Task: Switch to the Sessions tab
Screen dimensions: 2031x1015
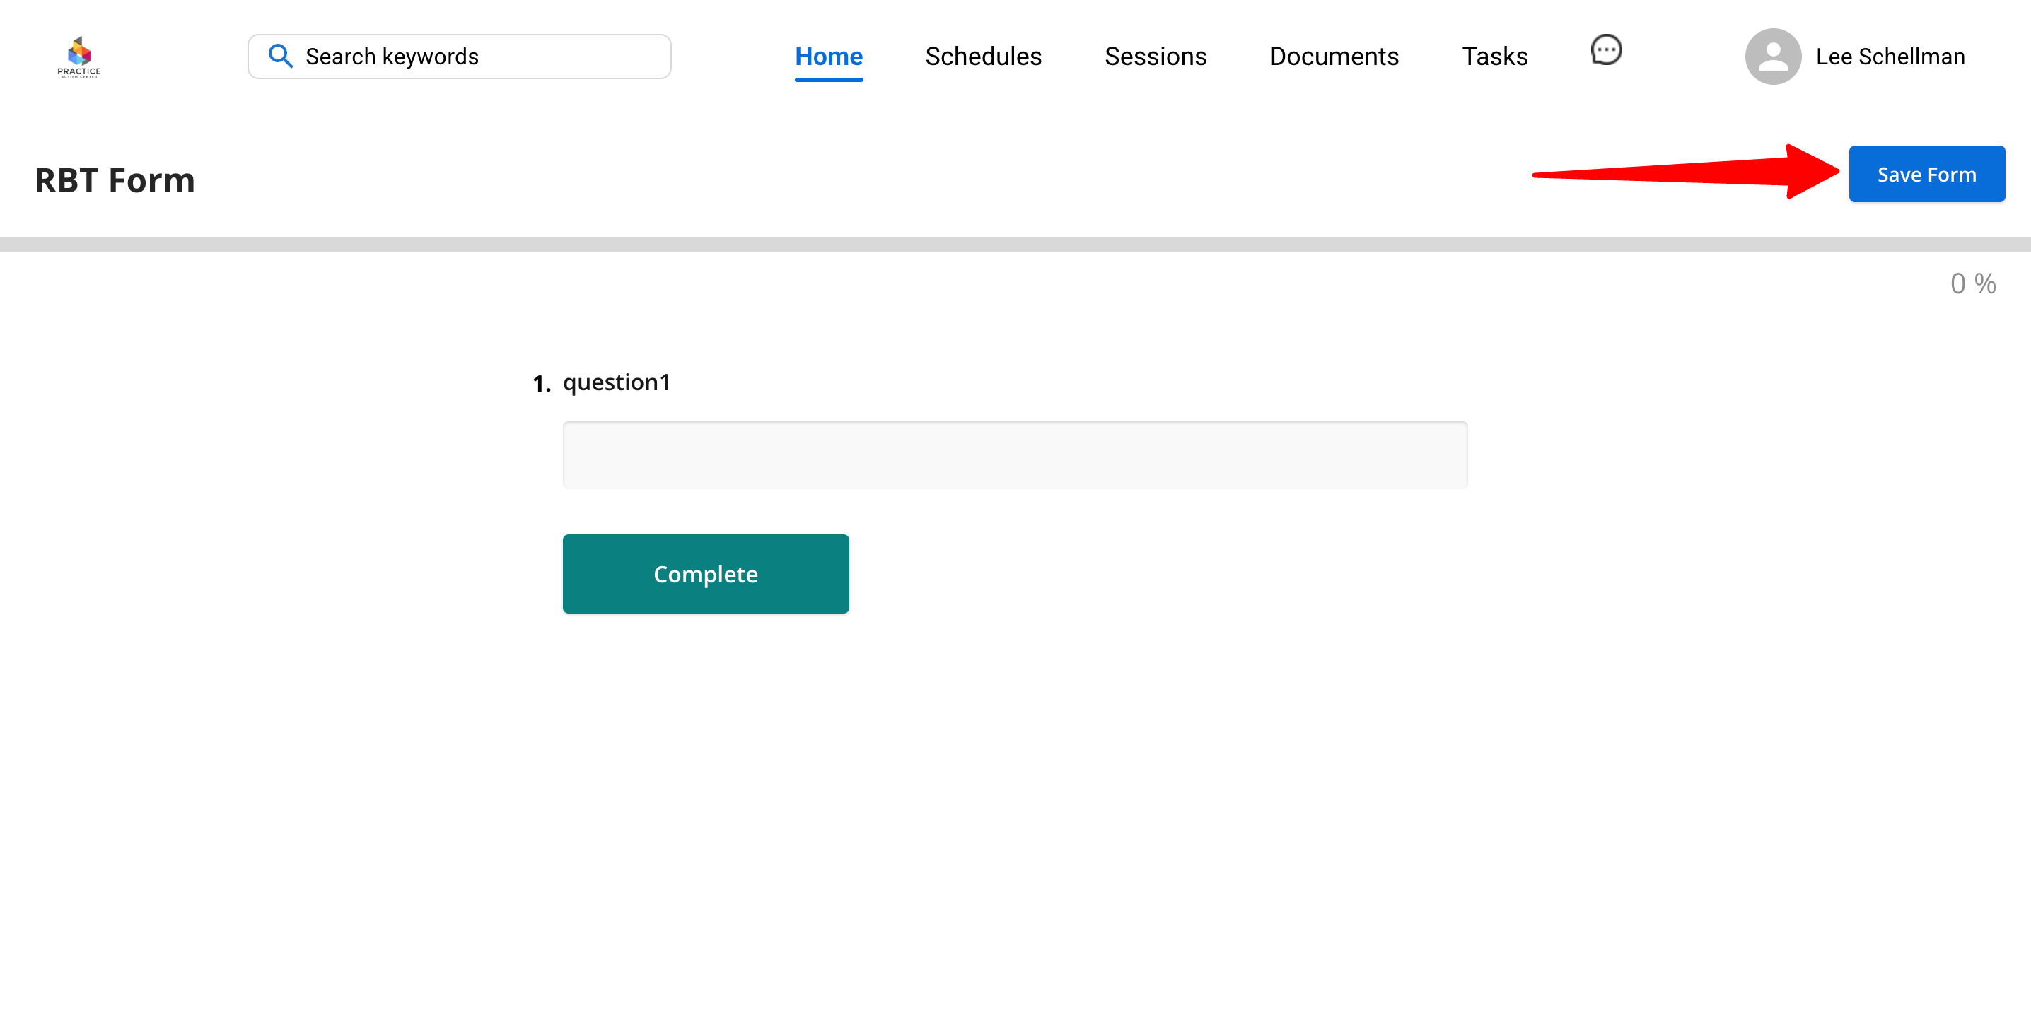Action: click(1154, 57)
